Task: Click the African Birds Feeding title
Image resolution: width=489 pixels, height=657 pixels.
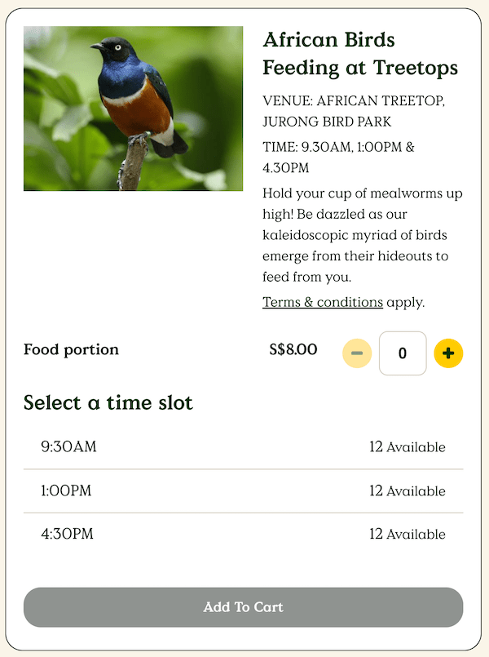Action: pyautogui.click(x=360, y=54)
